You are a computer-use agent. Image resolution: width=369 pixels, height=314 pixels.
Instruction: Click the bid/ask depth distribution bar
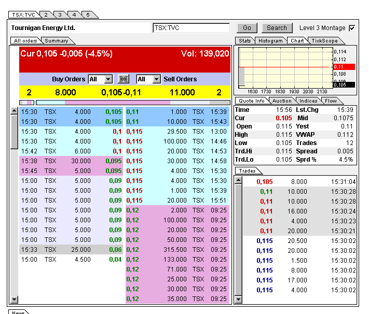[125, 103]
